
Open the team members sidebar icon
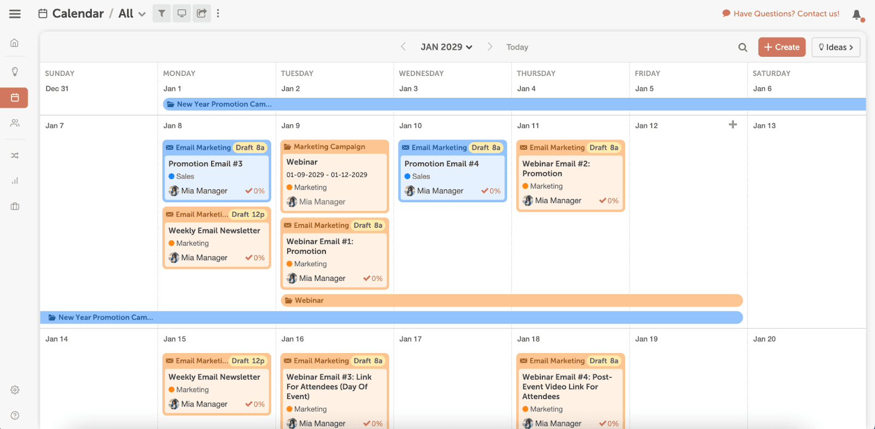15,123
